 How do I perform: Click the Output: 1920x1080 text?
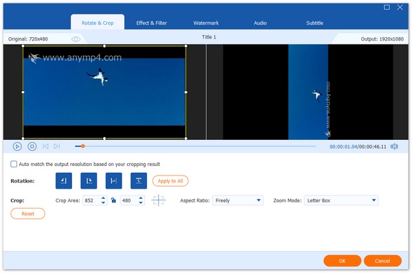tap(382, 39)
